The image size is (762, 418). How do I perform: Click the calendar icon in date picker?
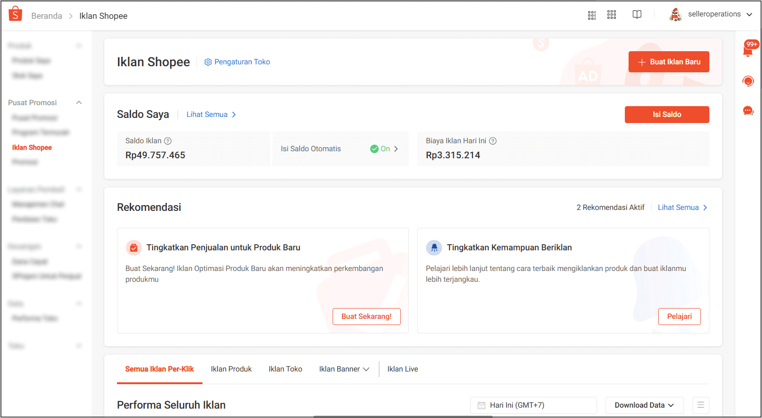(482, 405)
